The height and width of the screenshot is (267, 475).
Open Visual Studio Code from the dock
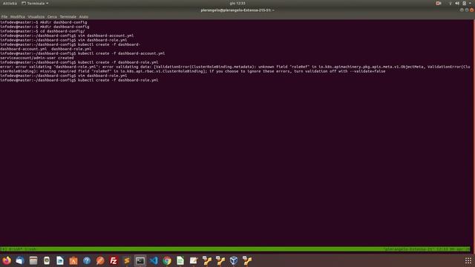(154, 260)
